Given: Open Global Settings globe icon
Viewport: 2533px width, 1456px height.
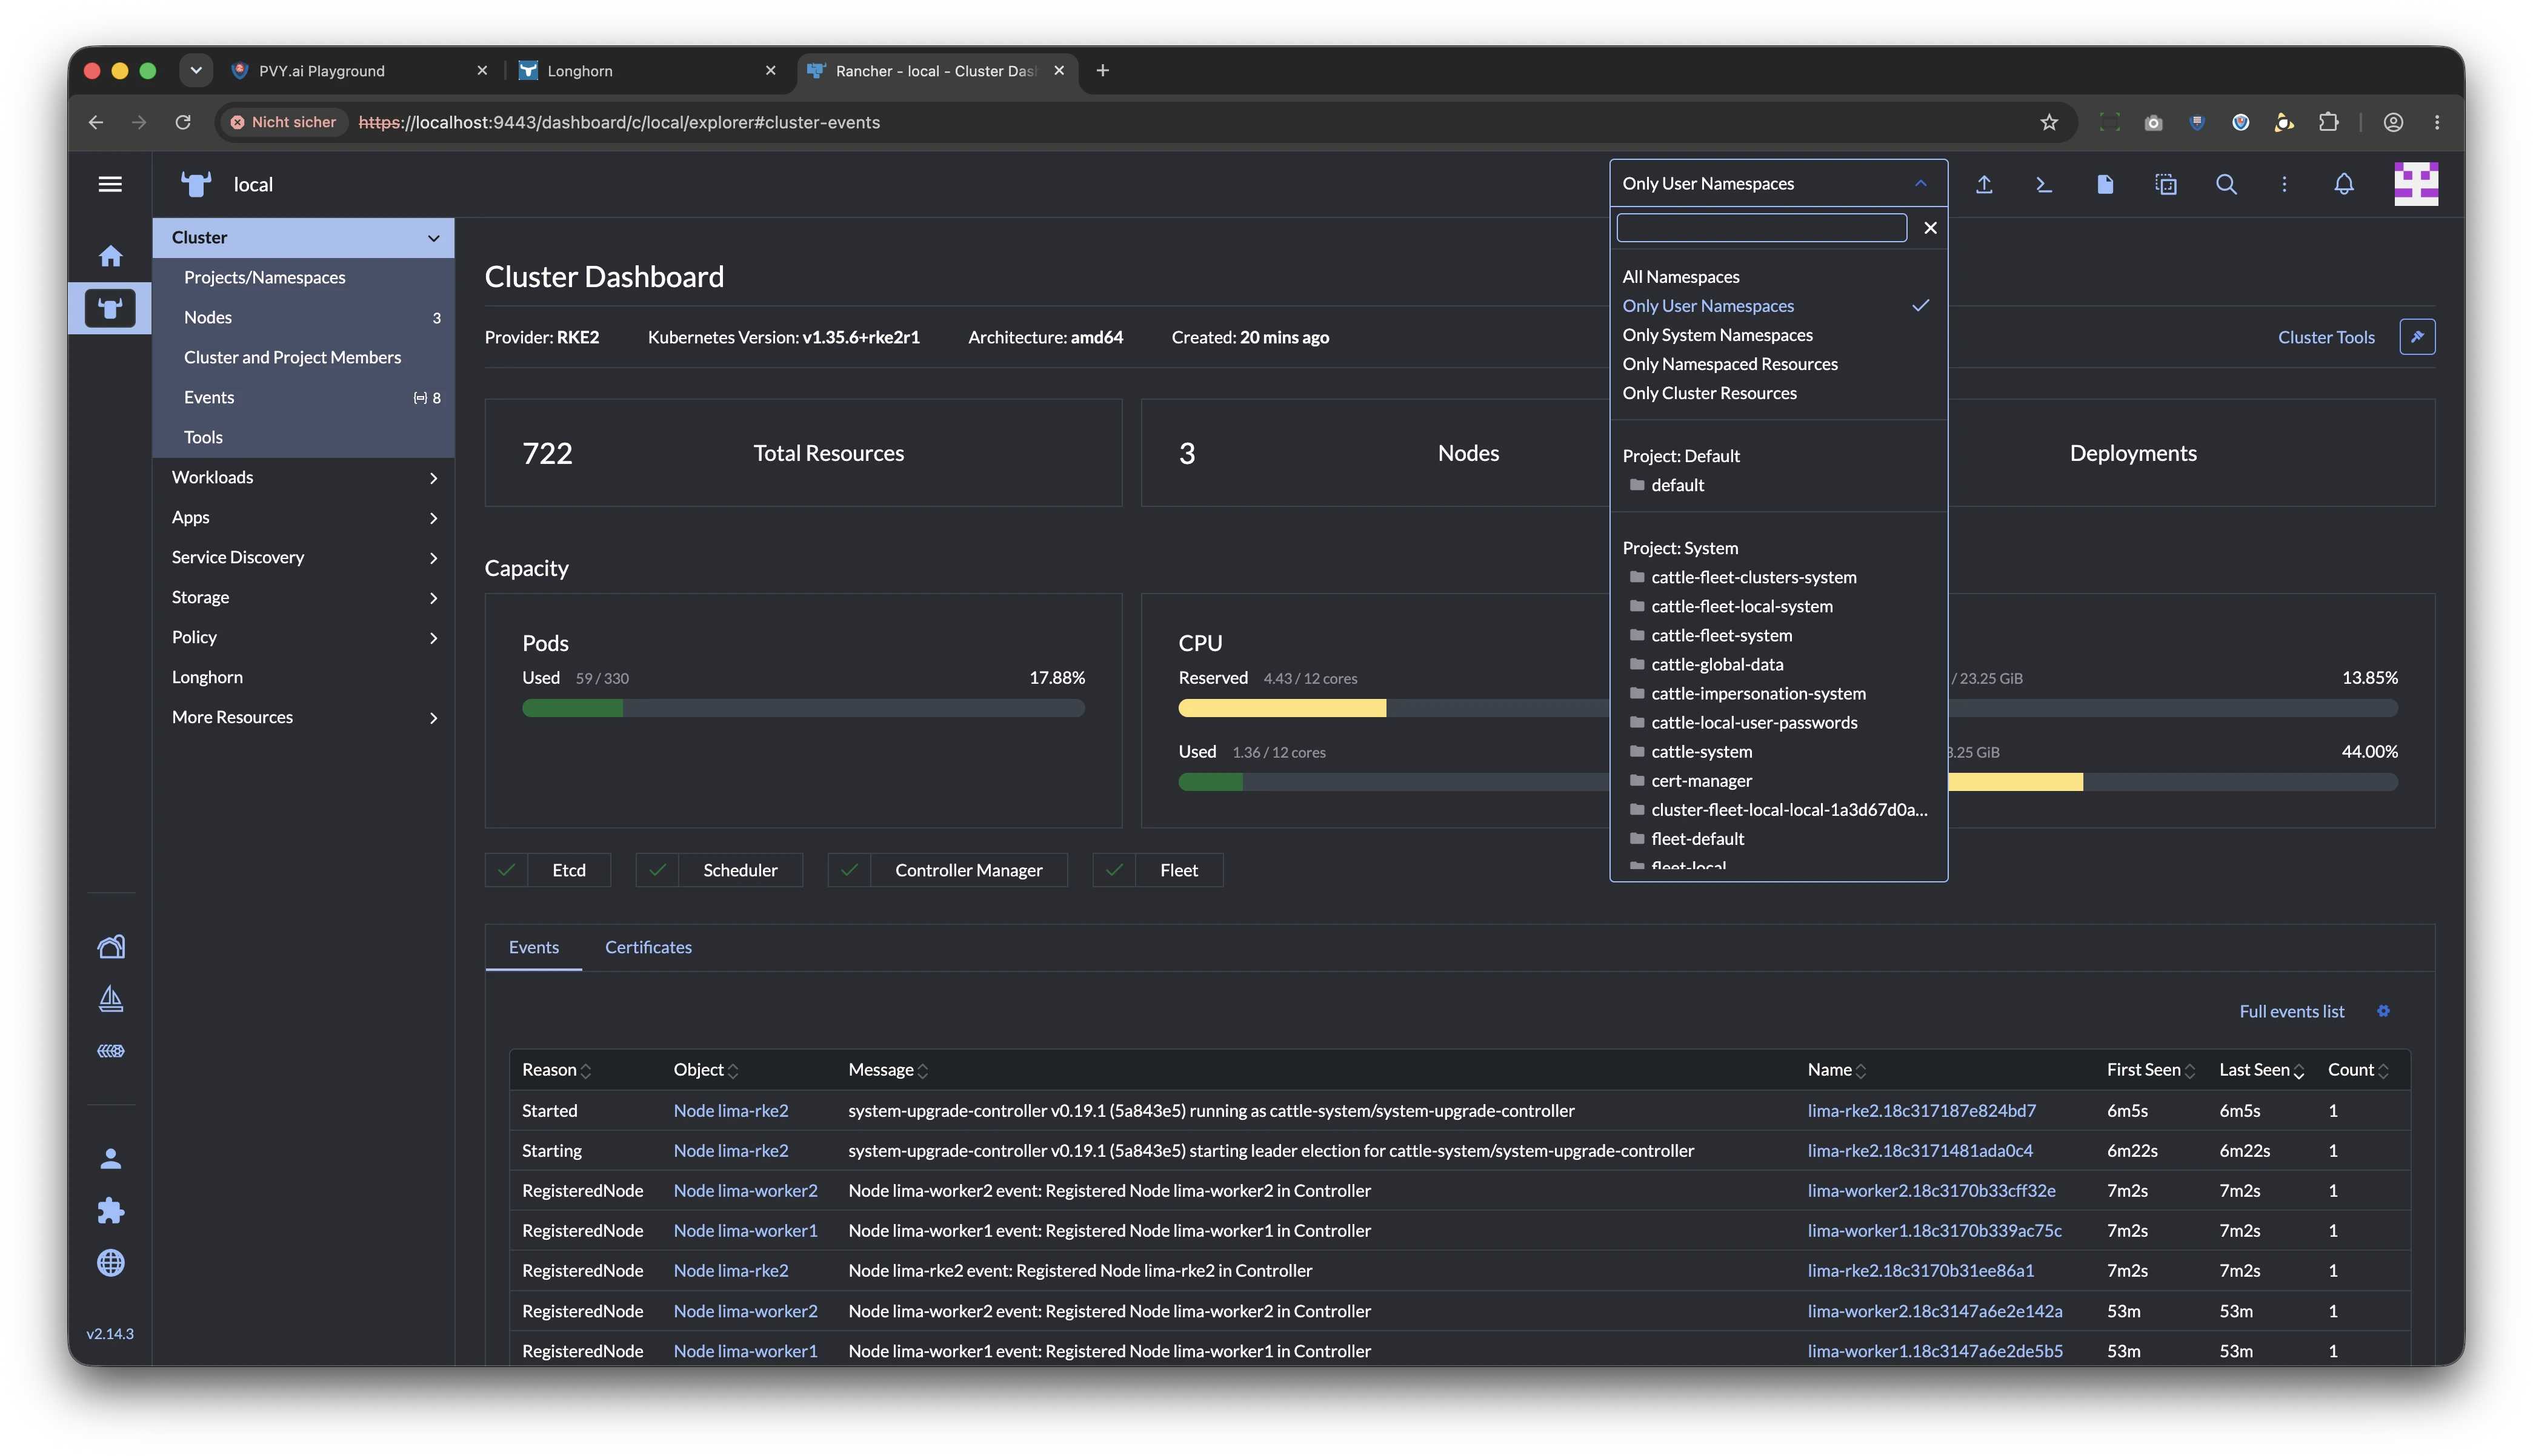Looking at the screenshot, I should pyautogui.click(x=110, y=1263).
